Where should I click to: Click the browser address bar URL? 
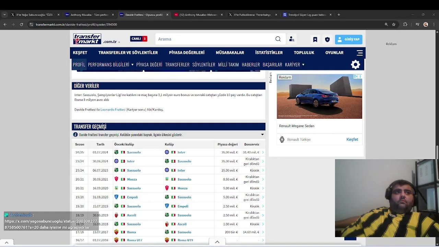pos(76,24)
